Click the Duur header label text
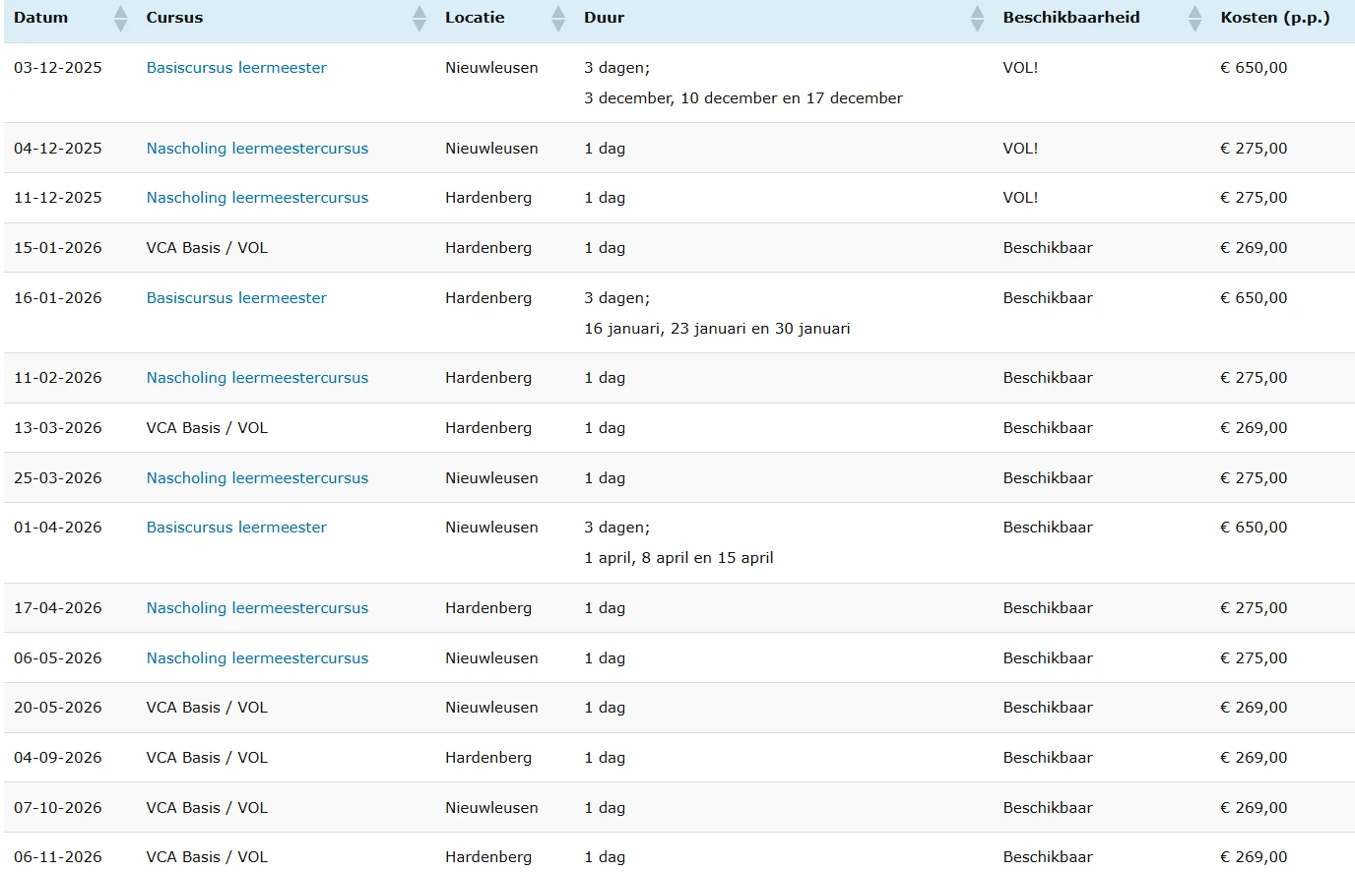 click(x=604, y=18)
